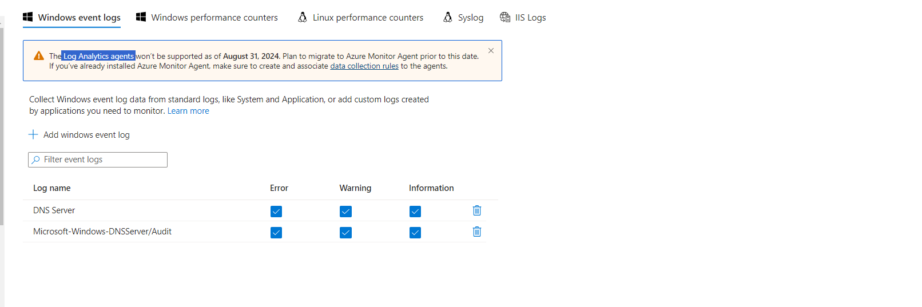Click the plus icon to add event log

click(33, 134)
